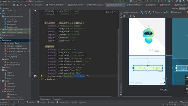Select the robot animation in design preview

[x=148, y=36]
